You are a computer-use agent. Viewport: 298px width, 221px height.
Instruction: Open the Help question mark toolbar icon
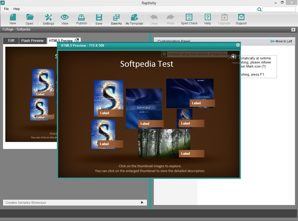[x=208, y=19]
